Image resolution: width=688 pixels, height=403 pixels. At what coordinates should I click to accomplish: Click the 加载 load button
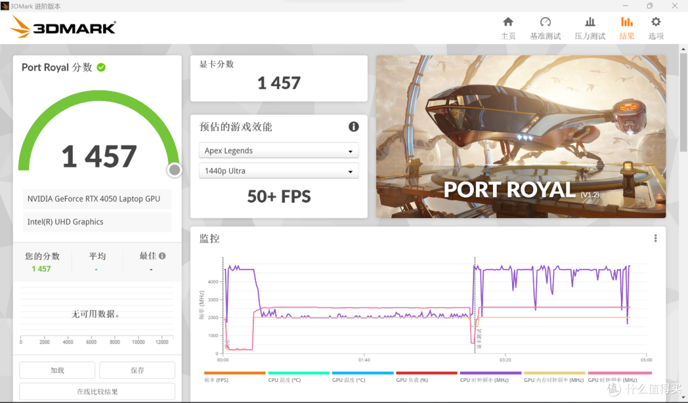tap(57, 370)
